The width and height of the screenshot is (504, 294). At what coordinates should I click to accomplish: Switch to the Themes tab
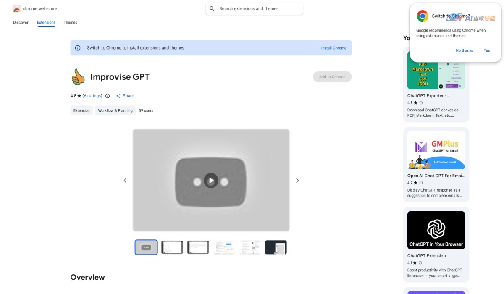coord(70,22)
